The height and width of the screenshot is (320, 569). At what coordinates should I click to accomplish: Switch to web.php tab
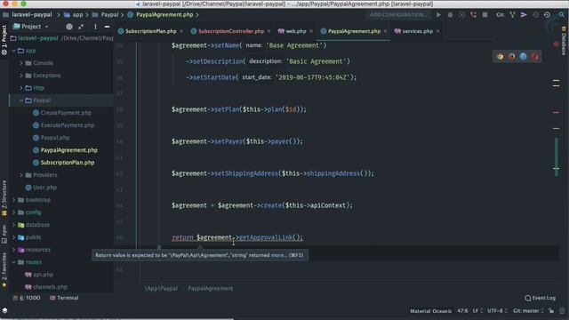[295, 31]
